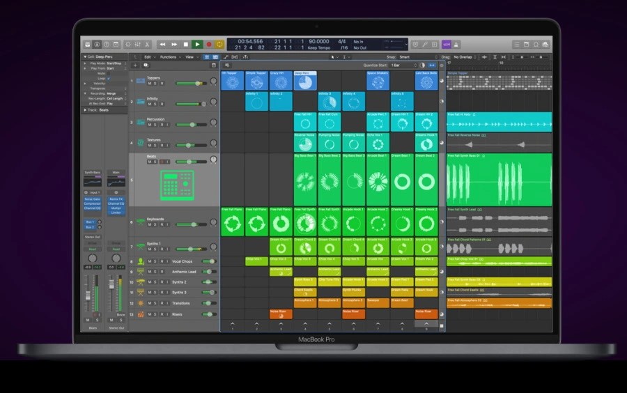Show Live Loops grid view button
This screenshot has width=627, height=393.
tap(207, 57)
